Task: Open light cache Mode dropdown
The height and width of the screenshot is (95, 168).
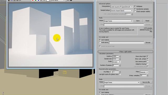Action: (x=122, y=82)
